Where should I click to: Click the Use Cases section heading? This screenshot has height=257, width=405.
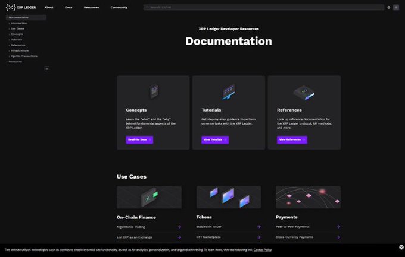pos(132,177)
